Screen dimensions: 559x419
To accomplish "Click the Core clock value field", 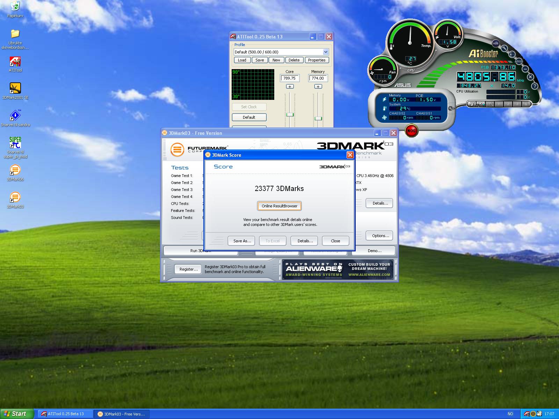I will (x=290, y=78).
